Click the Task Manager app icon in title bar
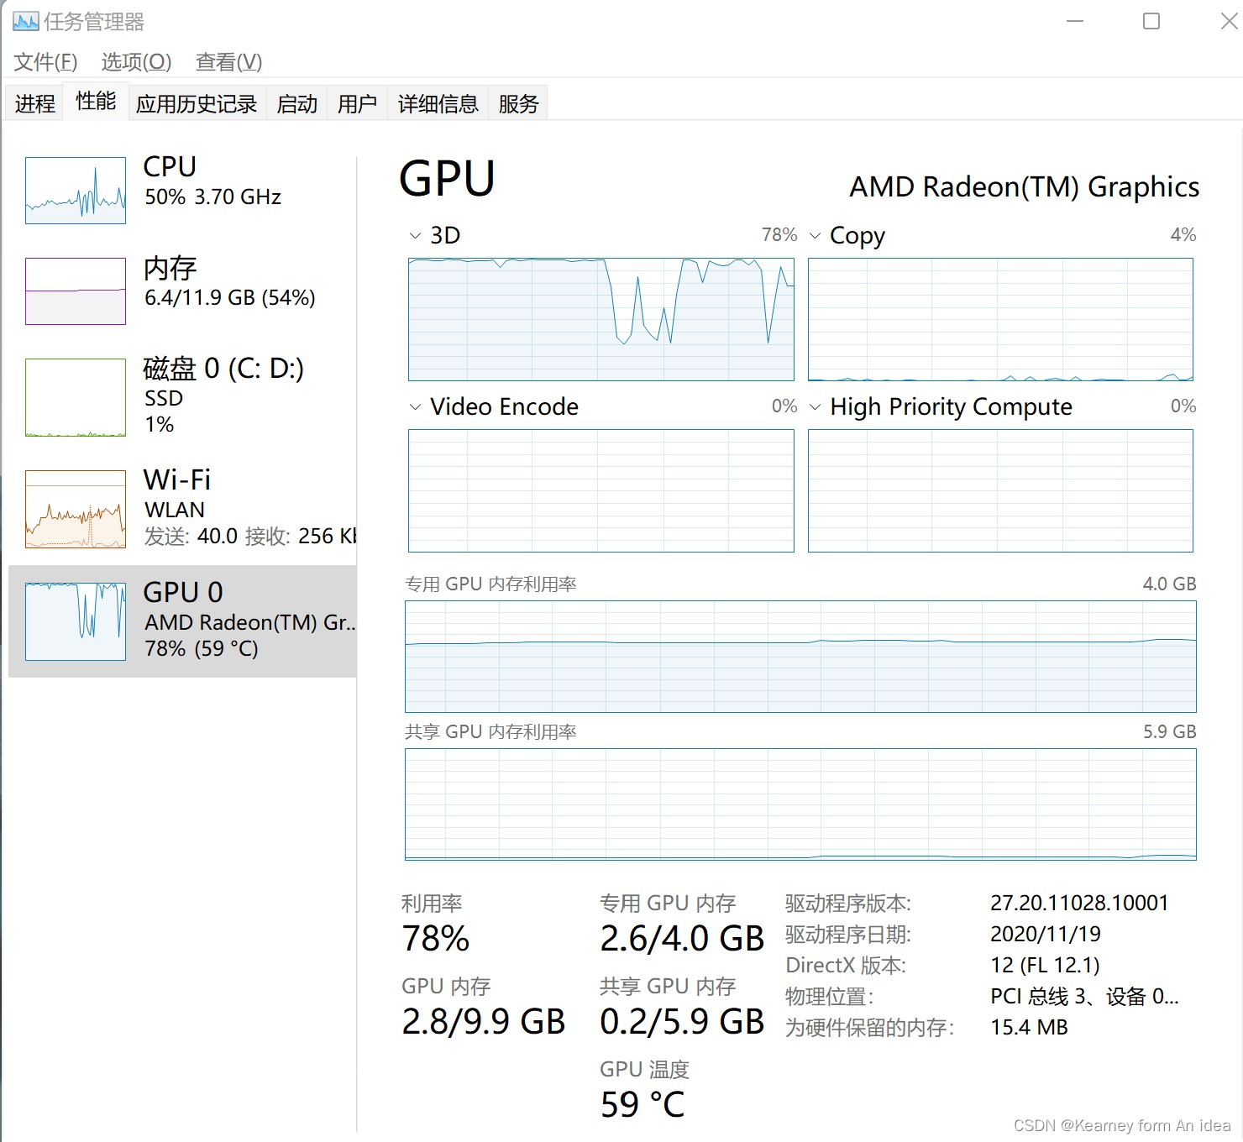The image size is (1243, 1142). tap(25, 21)
